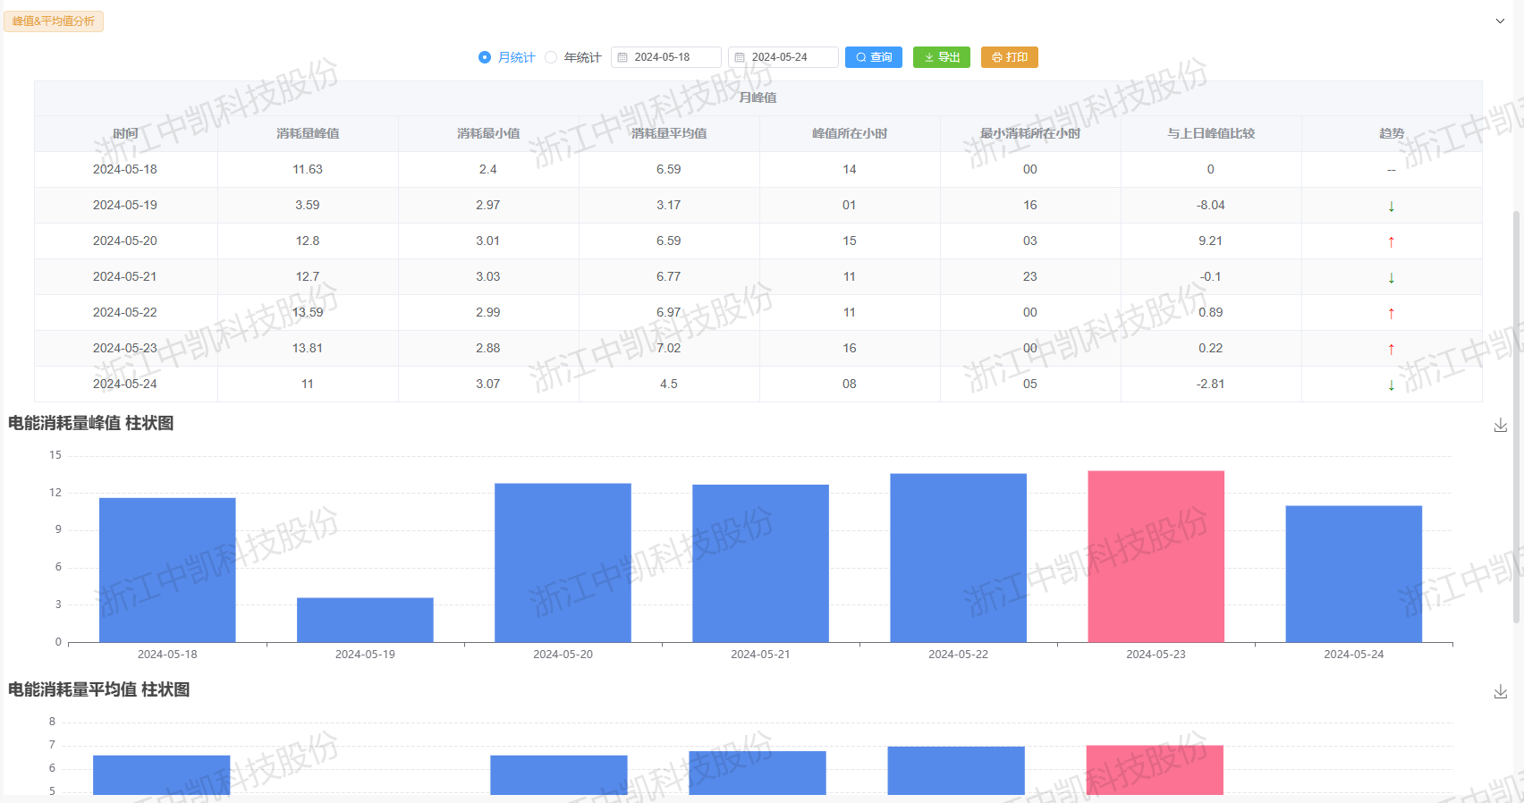1524x803 pixels.
Task: Click the red up arrow for 2024-05-20
Action: [x=1391, y=241]
